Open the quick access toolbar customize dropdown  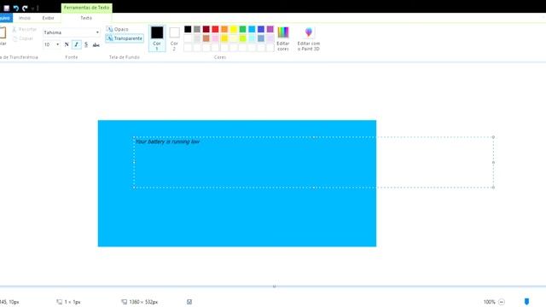[x=32, y=8]
